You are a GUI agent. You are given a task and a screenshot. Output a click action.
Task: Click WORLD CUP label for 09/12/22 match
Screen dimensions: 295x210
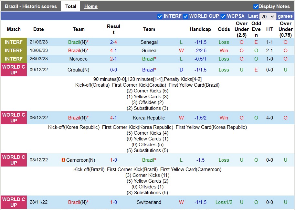pyautogui.click(x=14, y=70)
